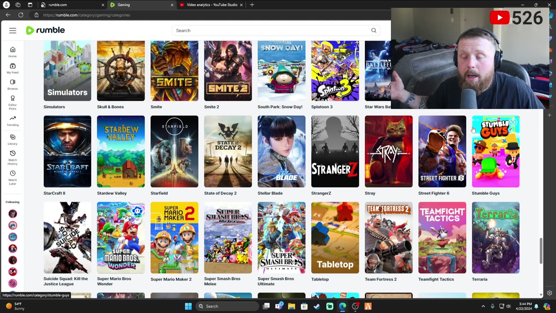556x313 pixels.
Task: Click Super Mario Maker 2 title link
Action: pyautogui.click(x=171, y=279)
